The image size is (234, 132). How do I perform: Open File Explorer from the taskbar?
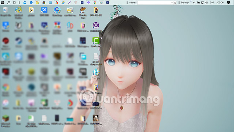click(x=37, y=3)
